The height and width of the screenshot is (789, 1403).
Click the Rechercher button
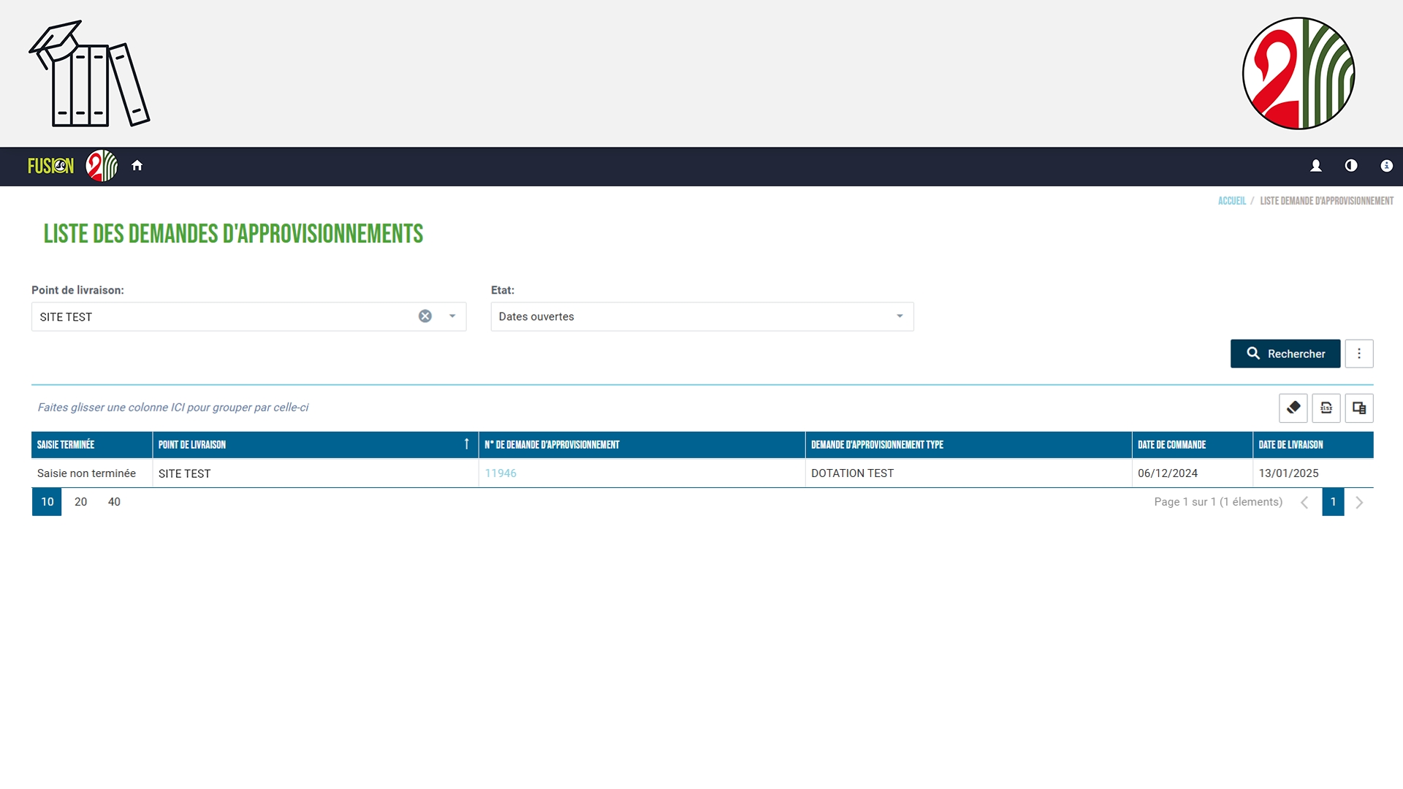pos(1285,354)
